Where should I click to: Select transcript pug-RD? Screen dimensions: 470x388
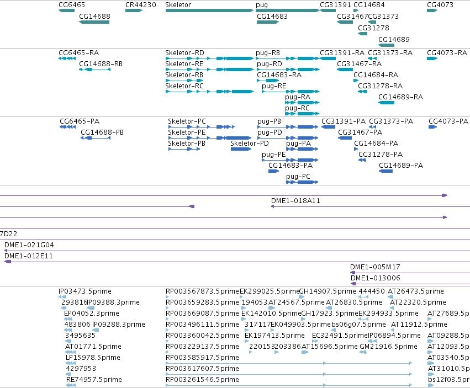click(270, 64)
